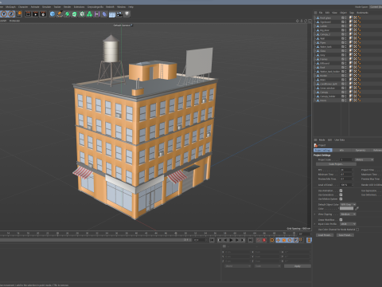Switch to the Info tab
This screenshot has height=287, width=382.
coord(341,151)
